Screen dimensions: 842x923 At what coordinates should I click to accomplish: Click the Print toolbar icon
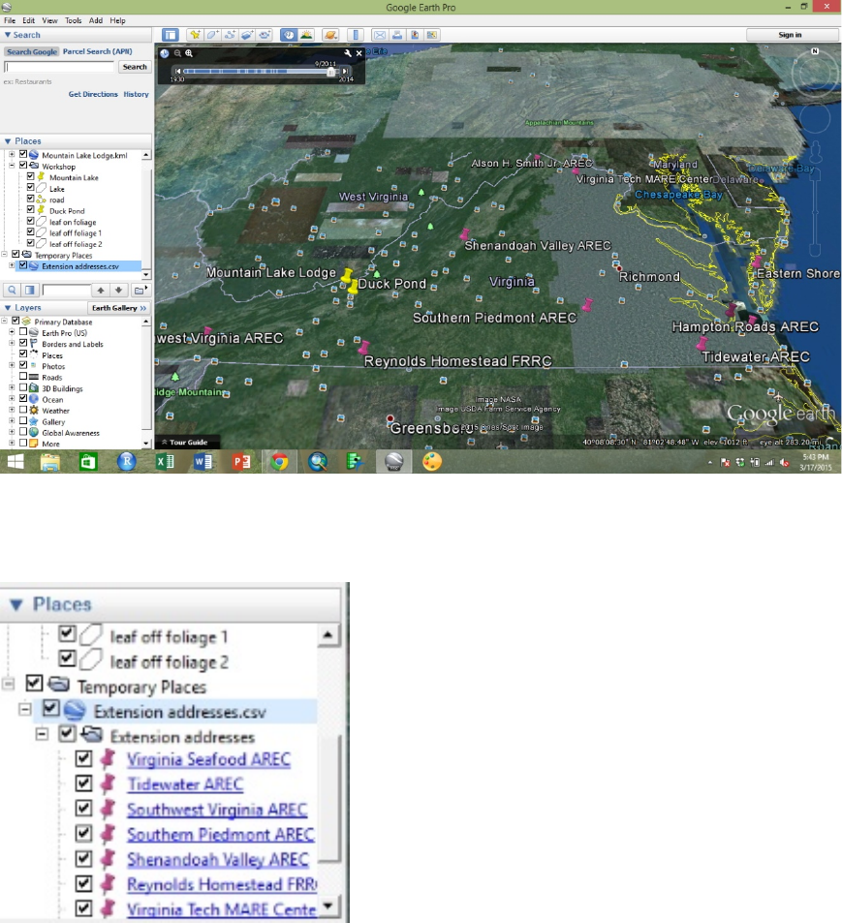[397, 35]
